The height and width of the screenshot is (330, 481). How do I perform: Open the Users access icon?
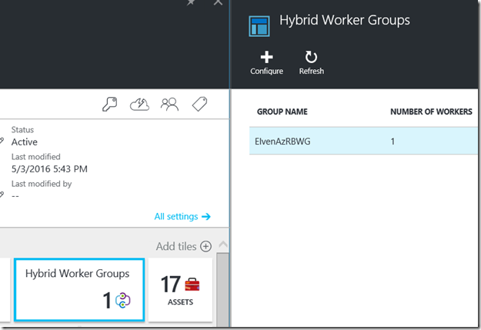169,105
